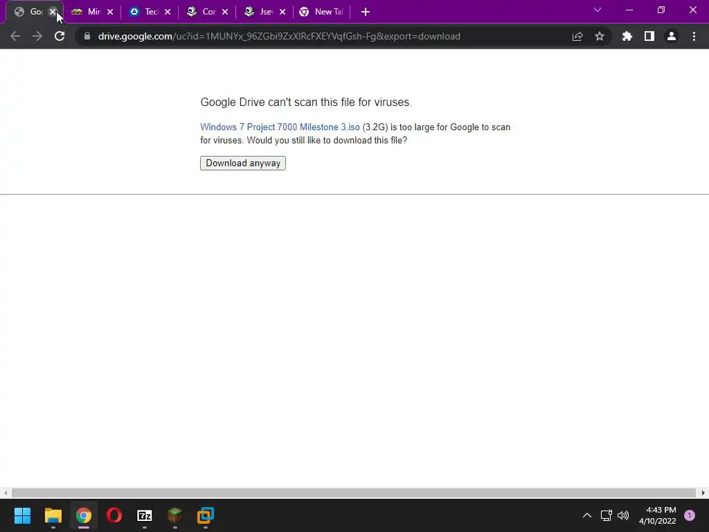Open the Extensions puzzle icon
709x532 pixels.
tap(627, 36)
